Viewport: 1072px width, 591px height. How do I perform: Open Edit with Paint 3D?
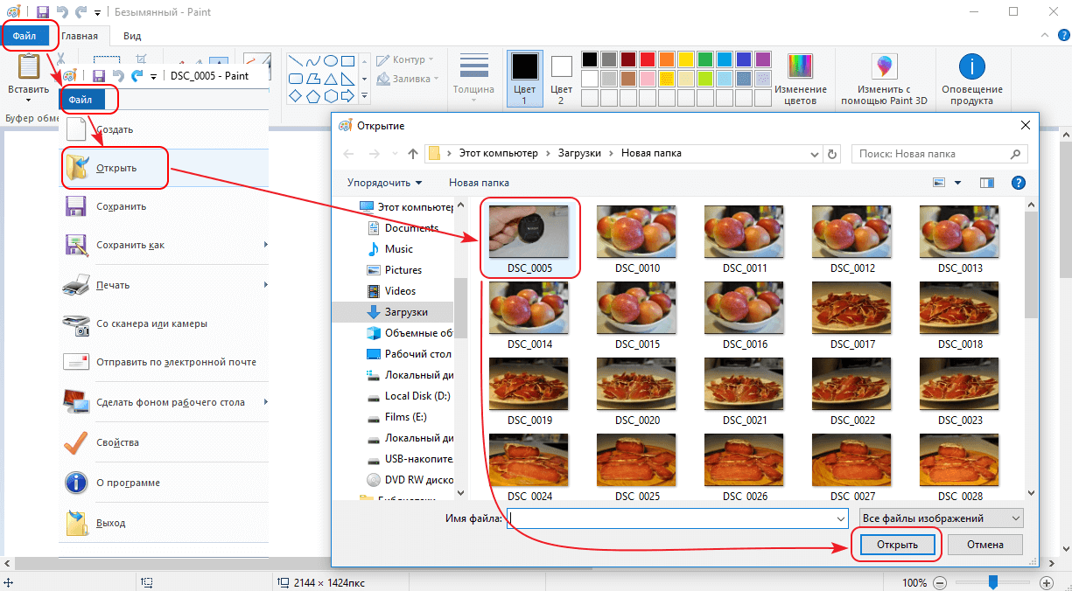884,67
